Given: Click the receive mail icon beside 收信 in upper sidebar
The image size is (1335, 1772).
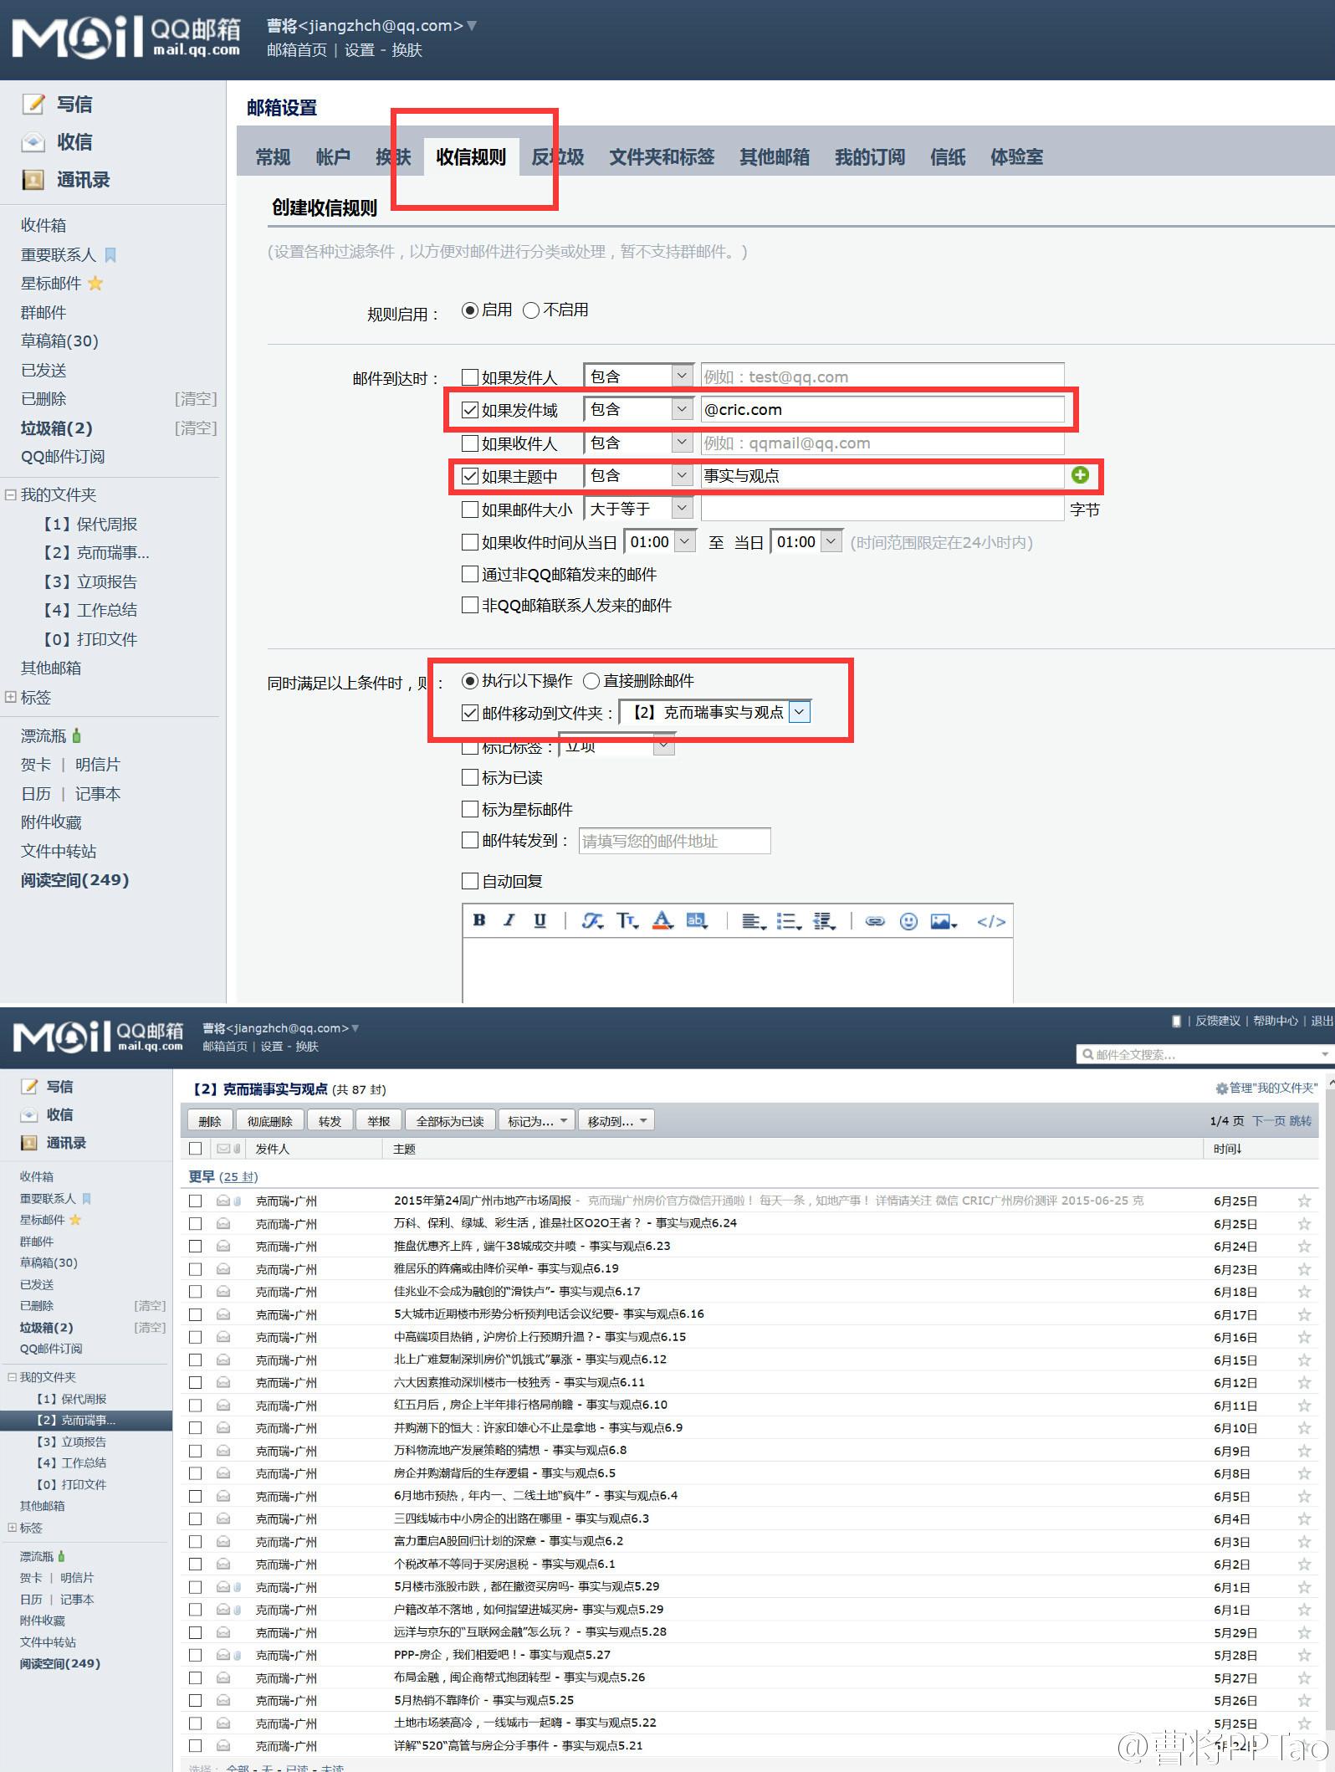Looking at the screenshot, I should [33, 142].
